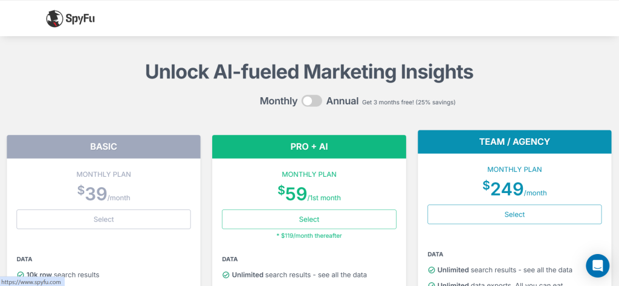Viewport: 619px width, 286px height.
Task: Click checkmark next to Unlimited data exports
Action: pyautogui.click(x=431, y=284)
